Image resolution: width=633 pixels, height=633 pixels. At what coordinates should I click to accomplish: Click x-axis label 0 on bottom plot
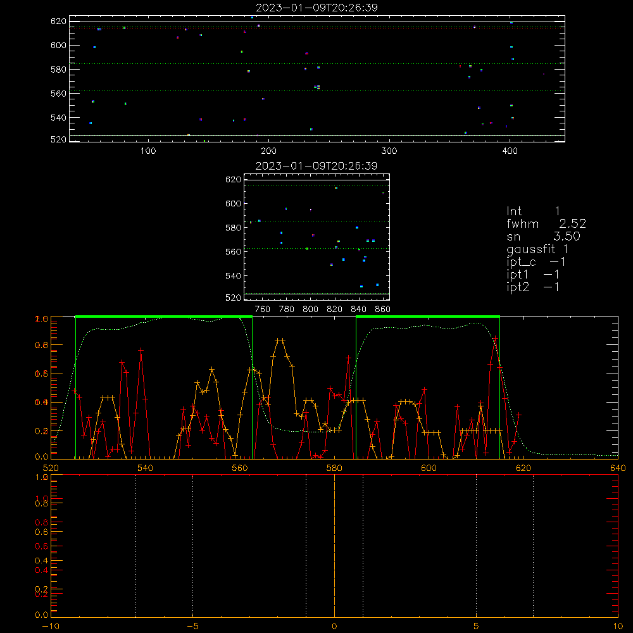click(334, 626)
